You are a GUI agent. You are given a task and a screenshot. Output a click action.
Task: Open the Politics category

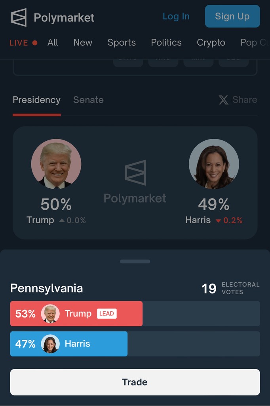click(x=166, y=43)
